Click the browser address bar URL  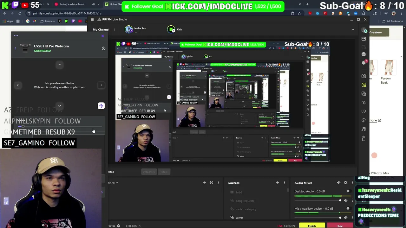pyautogui.click(x=67, y=13)
